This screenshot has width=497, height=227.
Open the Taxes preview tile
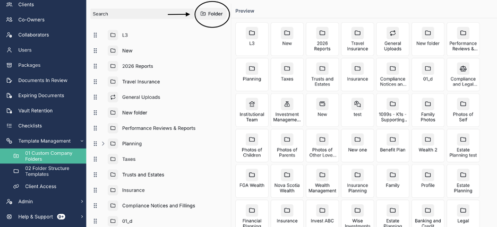coord(287,74)
